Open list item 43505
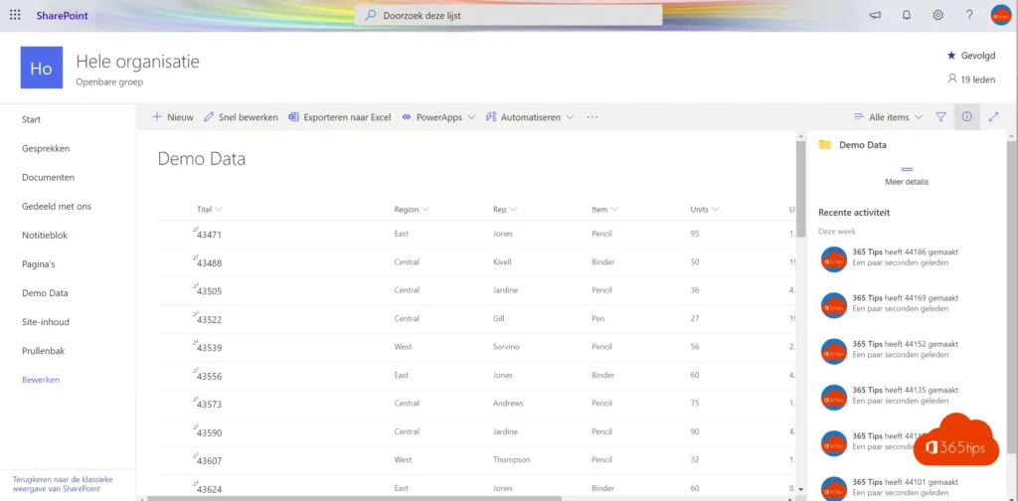This screenshot has height=501, width=1018. pyautogui.click(x=209, y=290)
